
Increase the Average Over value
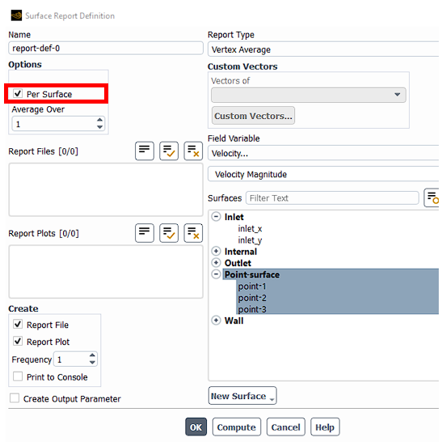99,120
